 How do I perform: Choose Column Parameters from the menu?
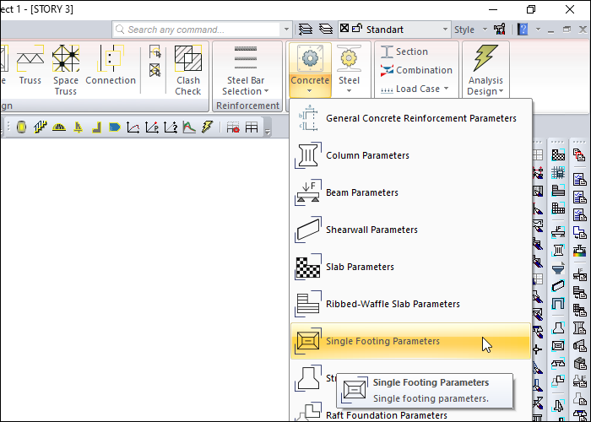411,155
